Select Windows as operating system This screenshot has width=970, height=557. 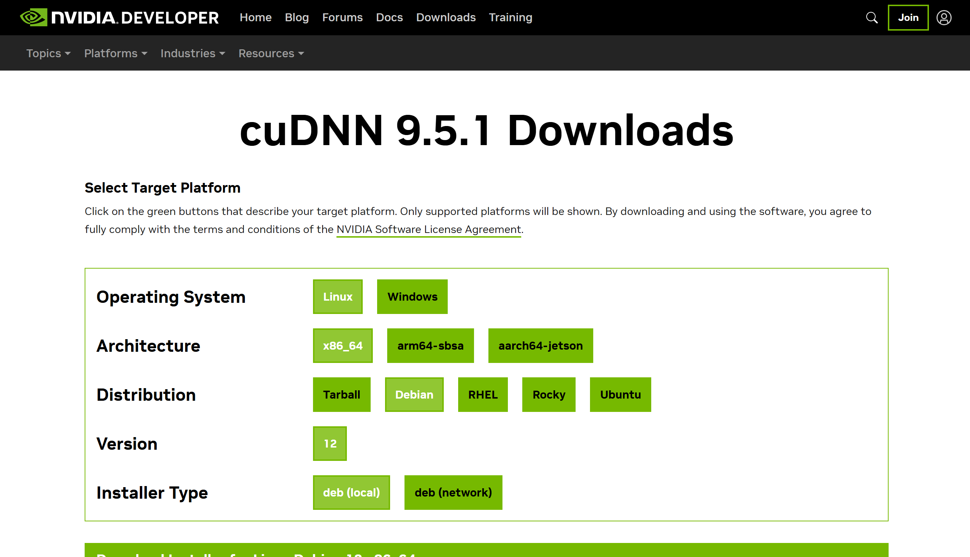point(412,296)
